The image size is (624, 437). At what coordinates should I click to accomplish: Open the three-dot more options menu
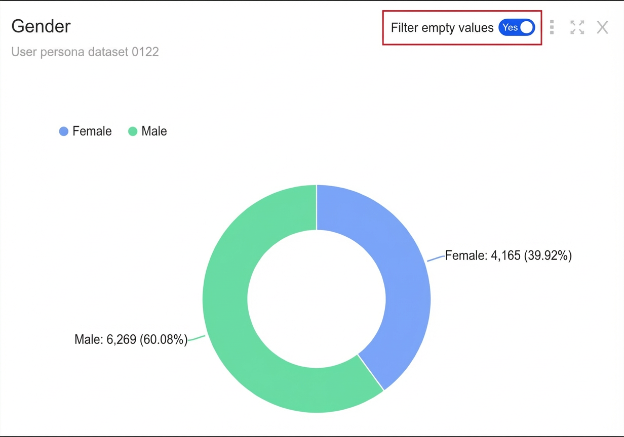pos(552,27)
